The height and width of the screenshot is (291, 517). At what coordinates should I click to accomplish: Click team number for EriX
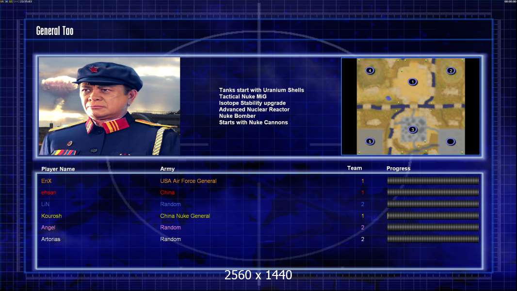(x=362, y=181)
